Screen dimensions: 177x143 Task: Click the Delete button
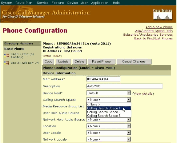tap(79, 62)
